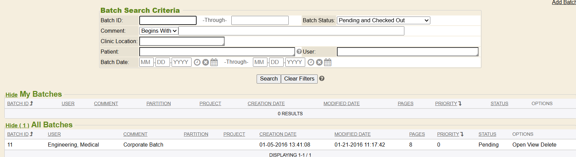Click the Clear Filters button
576x157 pixels.
point(299,79)
